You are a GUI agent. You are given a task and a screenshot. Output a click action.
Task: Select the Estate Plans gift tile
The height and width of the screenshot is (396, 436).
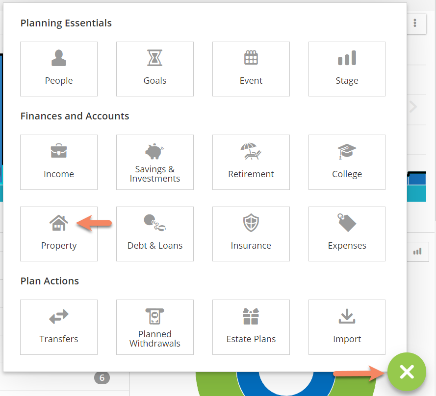click(x=251, y=327)
